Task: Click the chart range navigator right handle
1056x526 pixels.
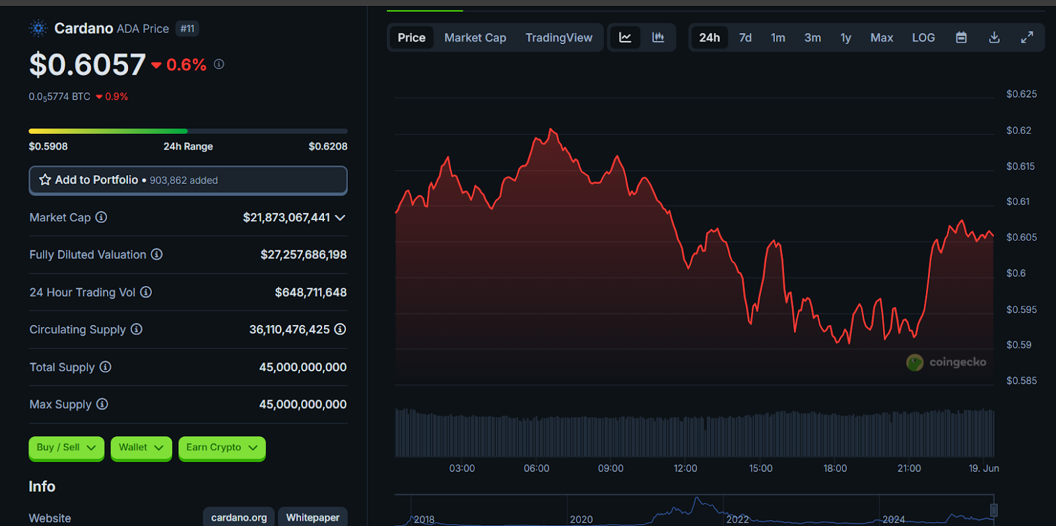Action: [x=993, y=510]
